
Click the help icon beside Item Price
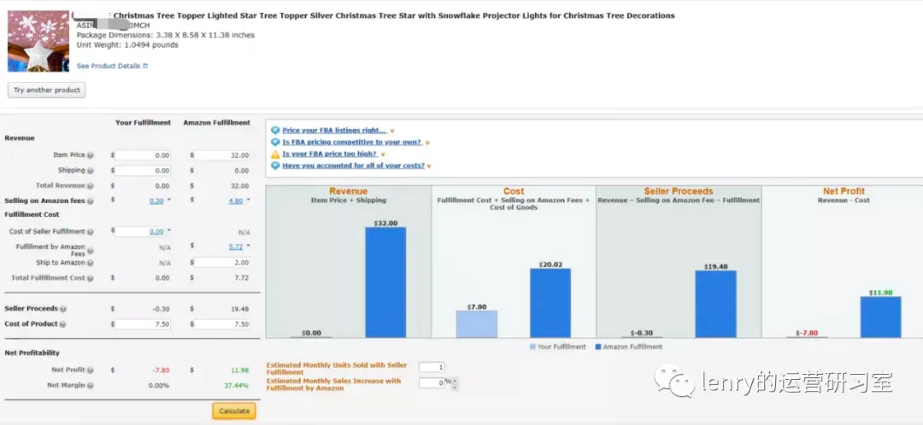(91, 156)
